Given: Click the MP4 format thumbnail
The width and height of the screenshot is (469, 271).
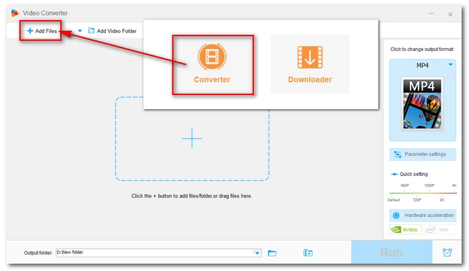Looking at the screenshot, I should coord(421,104).
